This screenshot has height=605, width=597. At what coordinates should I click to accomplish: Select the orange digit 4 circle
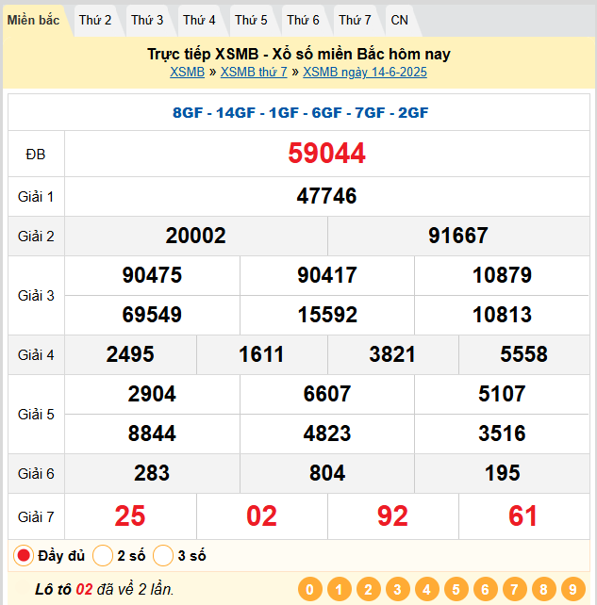point(426,590)
